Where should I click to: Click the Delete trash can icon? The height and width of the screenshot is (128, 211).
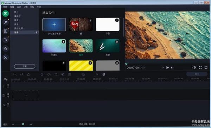coord(28,74)
